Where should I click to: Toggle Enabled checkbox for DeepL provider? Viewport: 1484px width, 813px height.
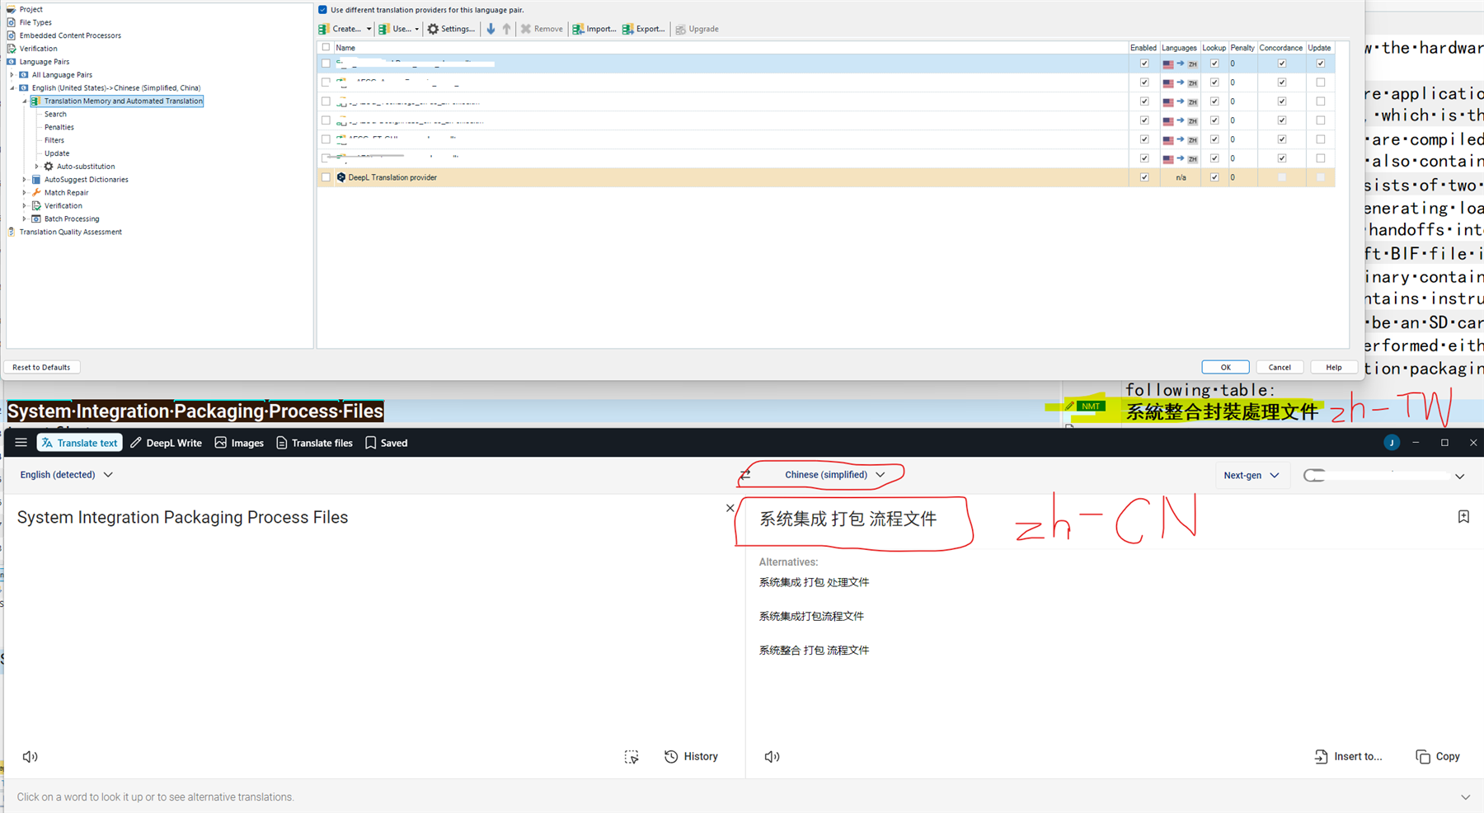tap(1144, 177)
